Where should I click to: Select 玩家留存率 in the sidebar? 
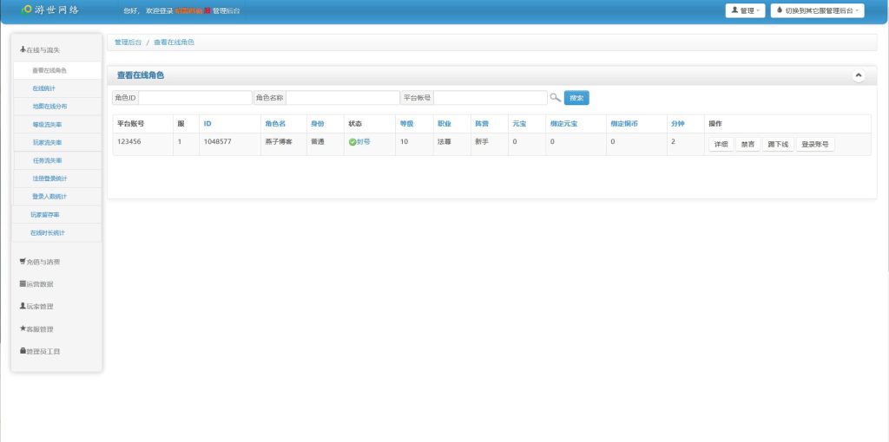point(45,214)
